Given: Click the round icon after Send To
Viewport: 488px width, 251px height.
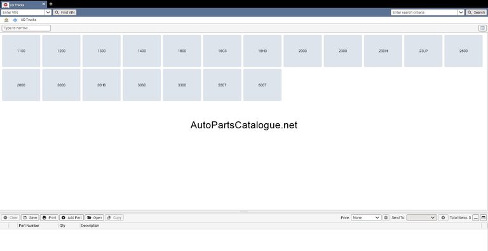Looking at the screenshot, I should click(443, 218).
